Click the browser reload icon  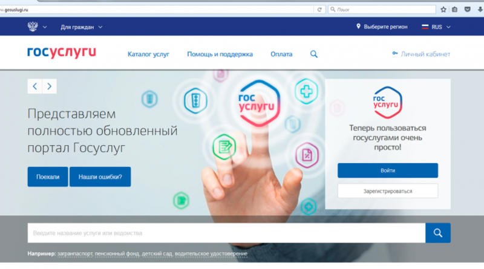point(319,10)
